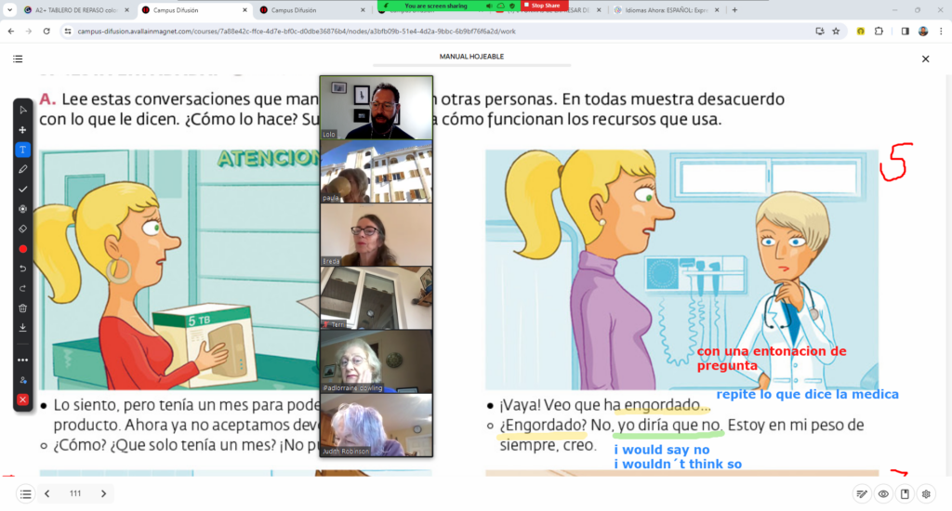Click the MANUAL HOJEABLE title

tap(471, 57)
